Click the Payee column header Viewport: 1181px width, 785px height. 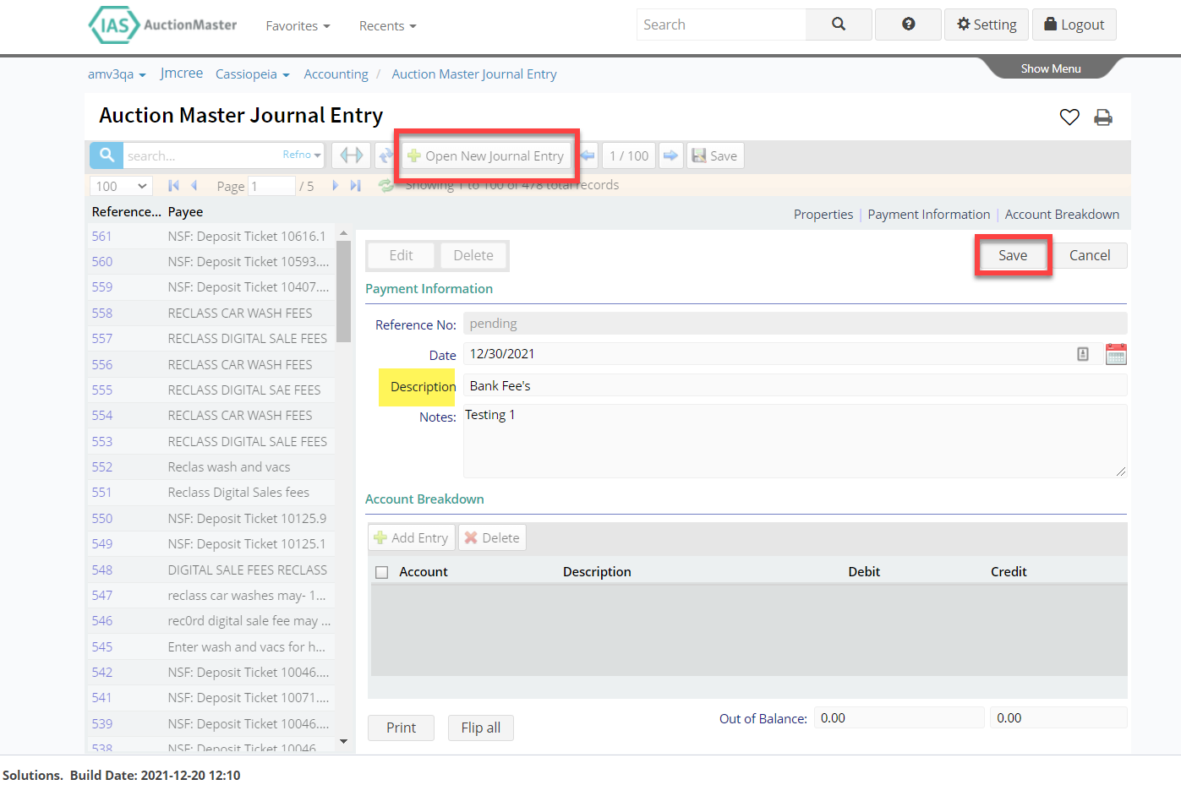(x=185, y=211)
